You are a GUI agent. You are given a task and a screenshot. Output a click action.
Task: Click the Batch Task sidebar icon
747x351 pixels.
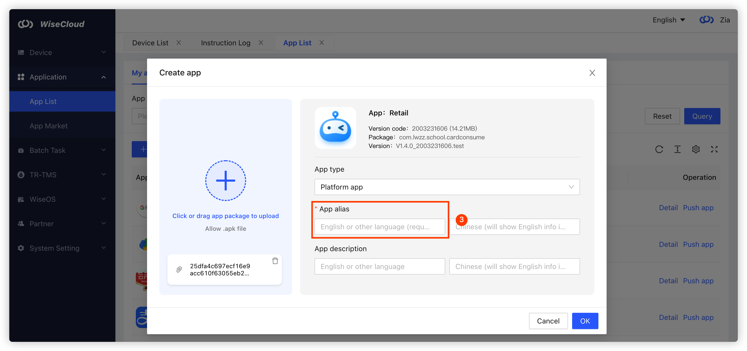click(21, 150)
